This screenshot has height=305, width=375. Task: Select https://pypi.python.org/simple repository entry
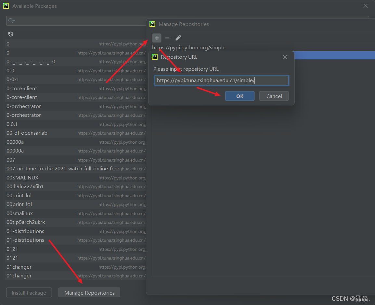pyautogui.click(x=263, y=47)
